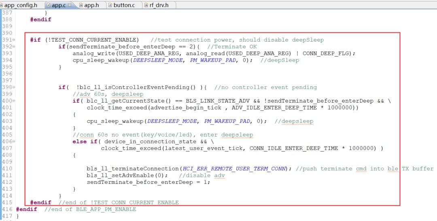The height and width of the screenshot is (221, 437).
Task: Click the app.c tab file icon
Action: [x=49, y=5]
